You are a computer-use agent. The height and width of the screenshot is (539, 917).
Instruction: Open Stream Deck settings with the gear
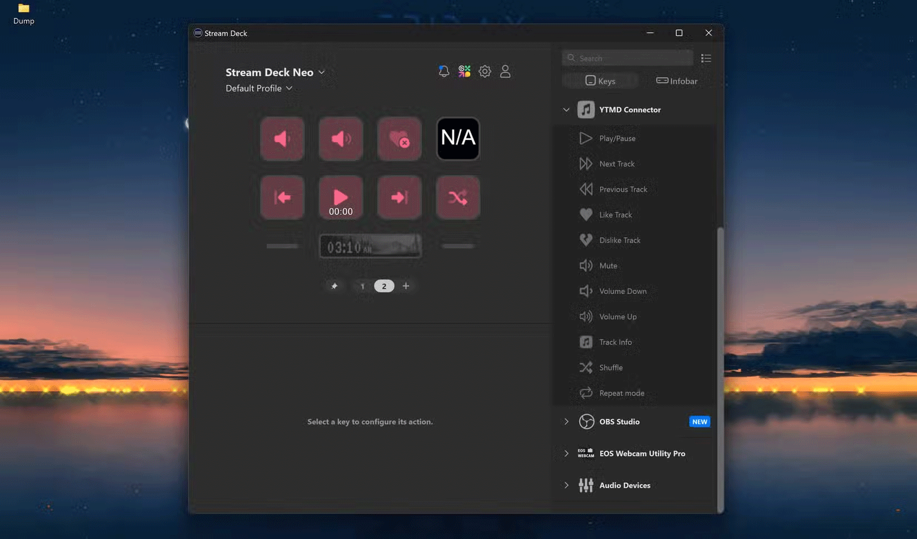coord(485,71)
